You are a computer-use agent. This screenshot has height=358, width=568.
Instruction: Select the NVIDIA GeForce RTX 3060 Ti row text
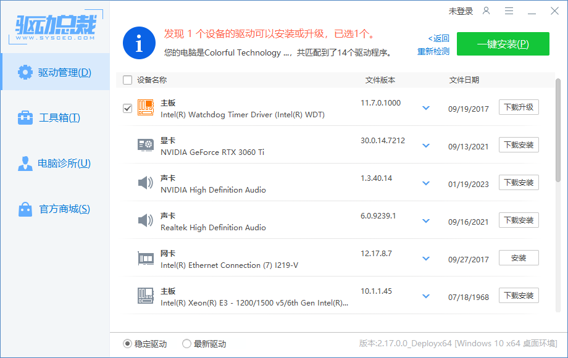(212, 152)
